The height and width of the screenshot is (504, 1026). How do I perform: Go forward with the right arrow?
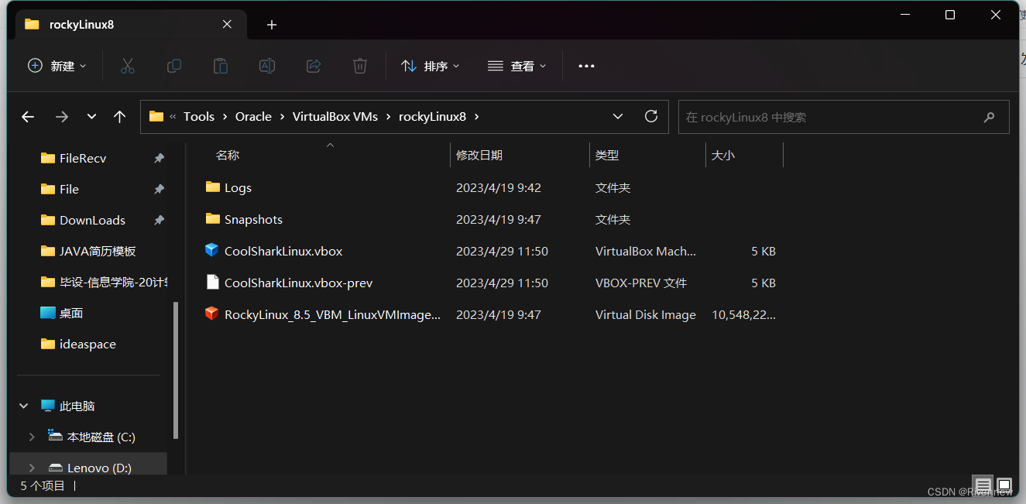coord(62,117)
